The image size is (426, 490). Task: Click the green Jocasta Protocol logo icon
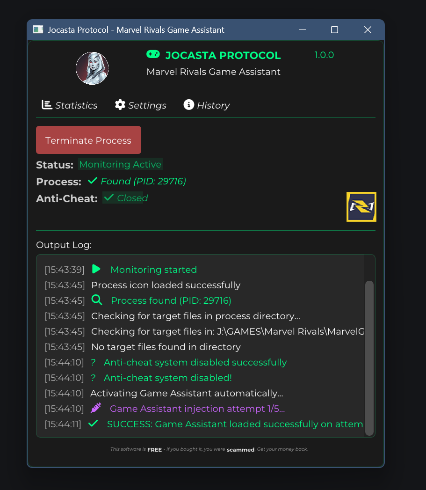click(x=153, y=54)
